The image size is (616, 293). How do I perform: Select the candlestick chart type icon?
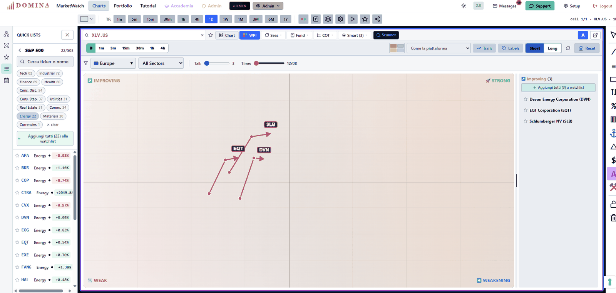click(303, 19)
